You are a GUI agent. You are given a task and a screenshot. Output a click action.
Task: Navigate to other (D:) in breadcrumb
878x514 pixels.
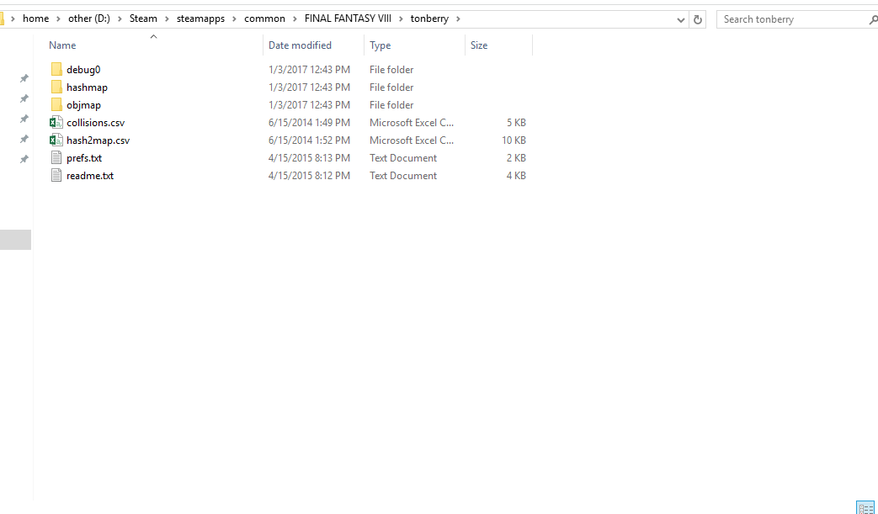click(x=89, y=19)
